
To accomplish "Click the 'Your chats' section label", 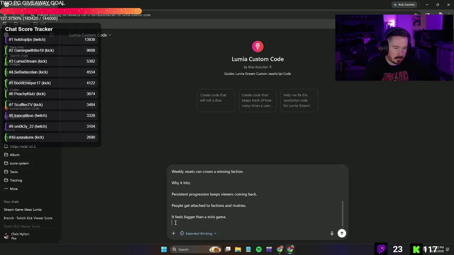I will [11, 202].
